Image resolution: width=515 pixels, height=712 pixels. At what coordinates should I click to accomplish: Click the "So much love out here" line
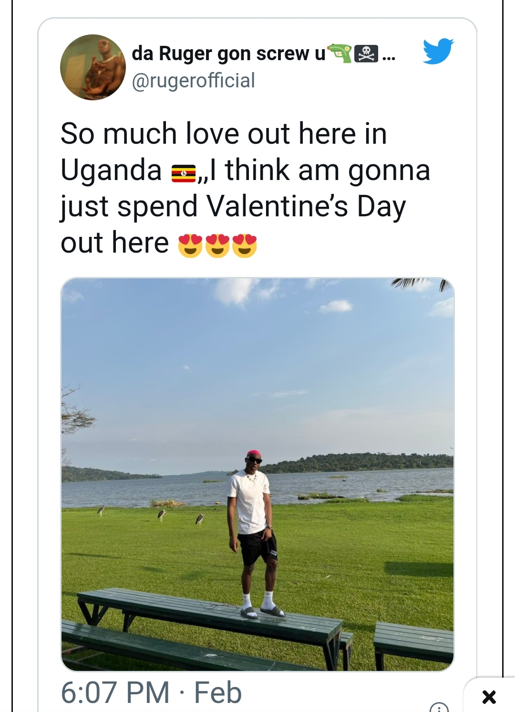(223, 133)
